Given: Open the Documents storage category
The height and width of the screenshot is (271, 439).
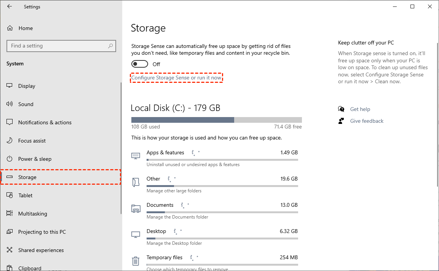Looking at the screenshot, I should (160, 205).
